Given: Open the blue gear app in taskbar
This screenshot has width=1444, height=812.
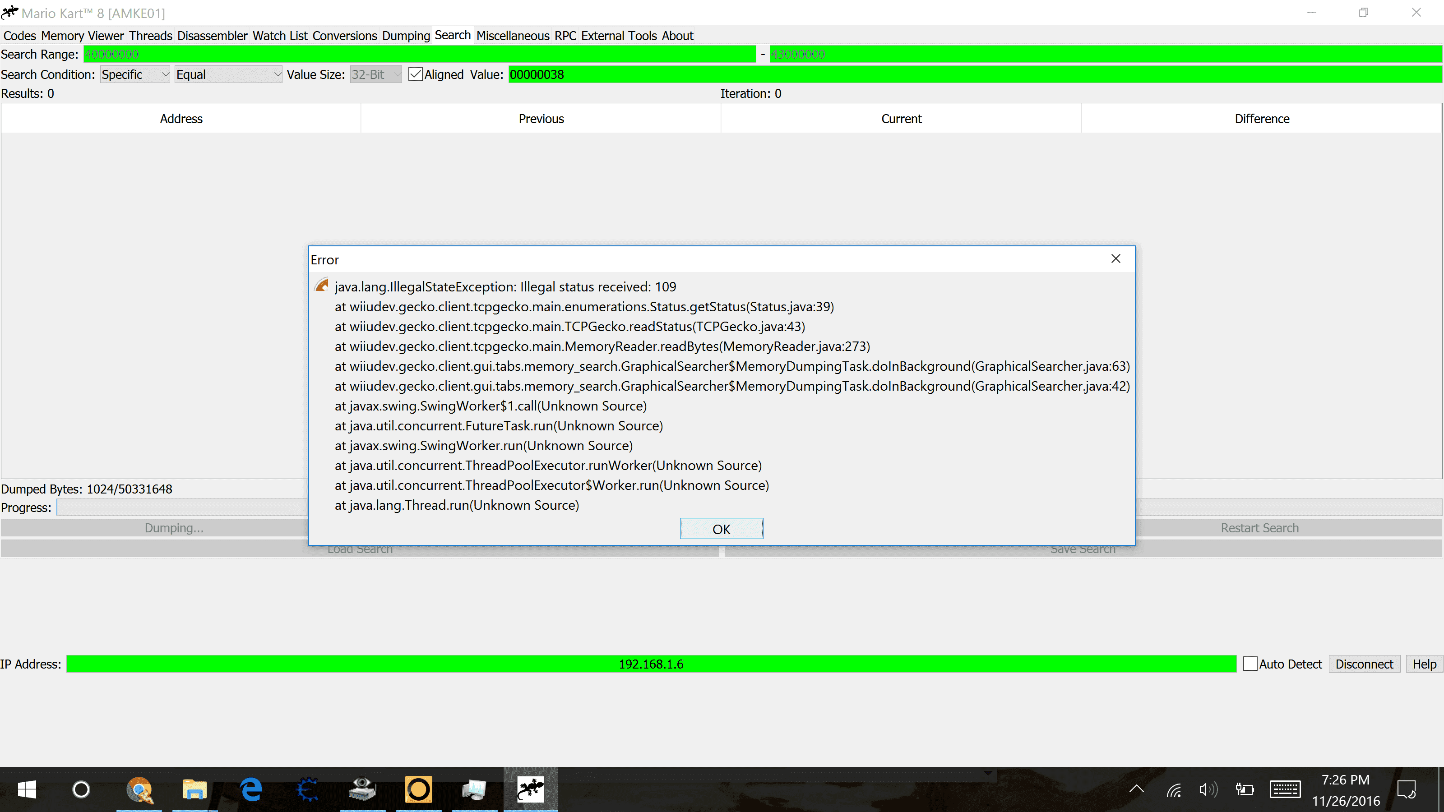Looking at the screenshot, I should (307, 789).
